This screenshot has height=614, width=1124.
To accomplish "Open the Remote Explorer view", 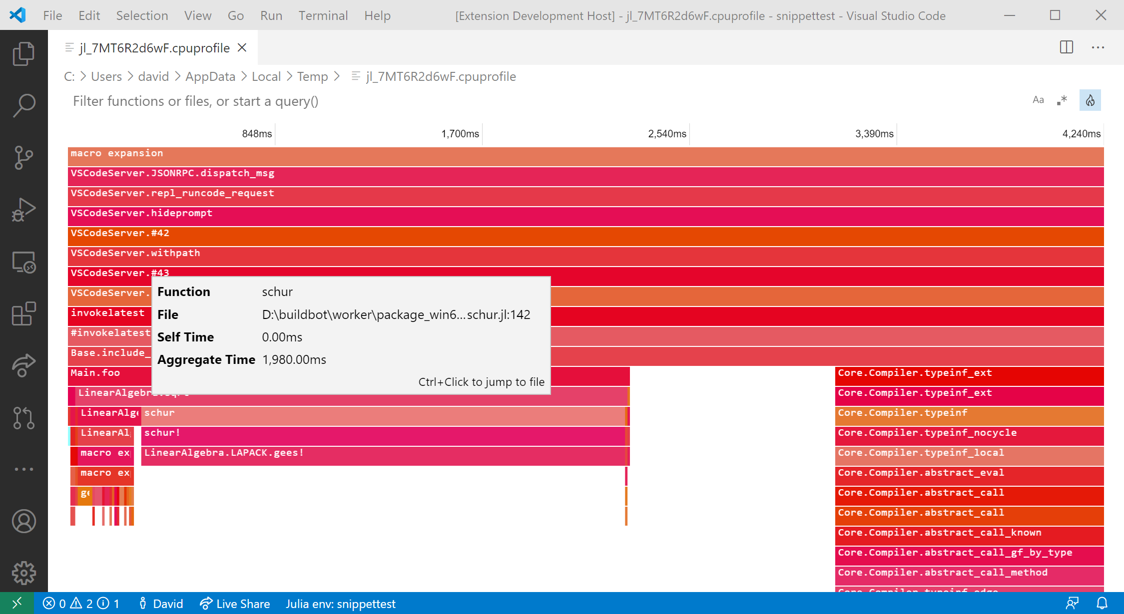I will pyautogui.click(x=23, y=262).
